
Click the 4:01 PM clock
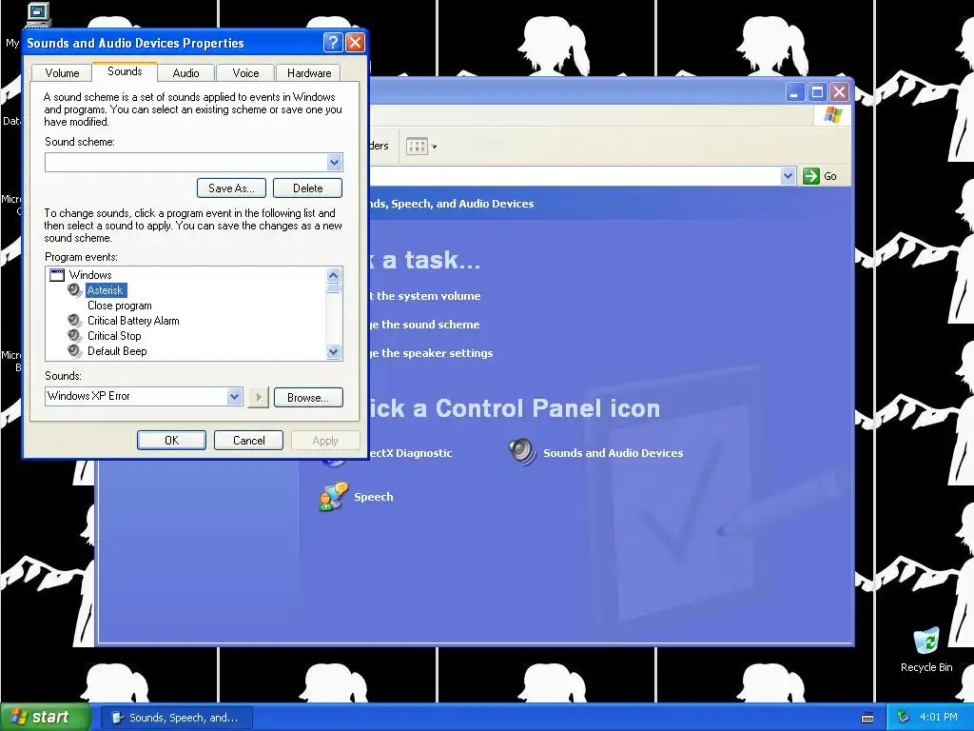[939, 718]
